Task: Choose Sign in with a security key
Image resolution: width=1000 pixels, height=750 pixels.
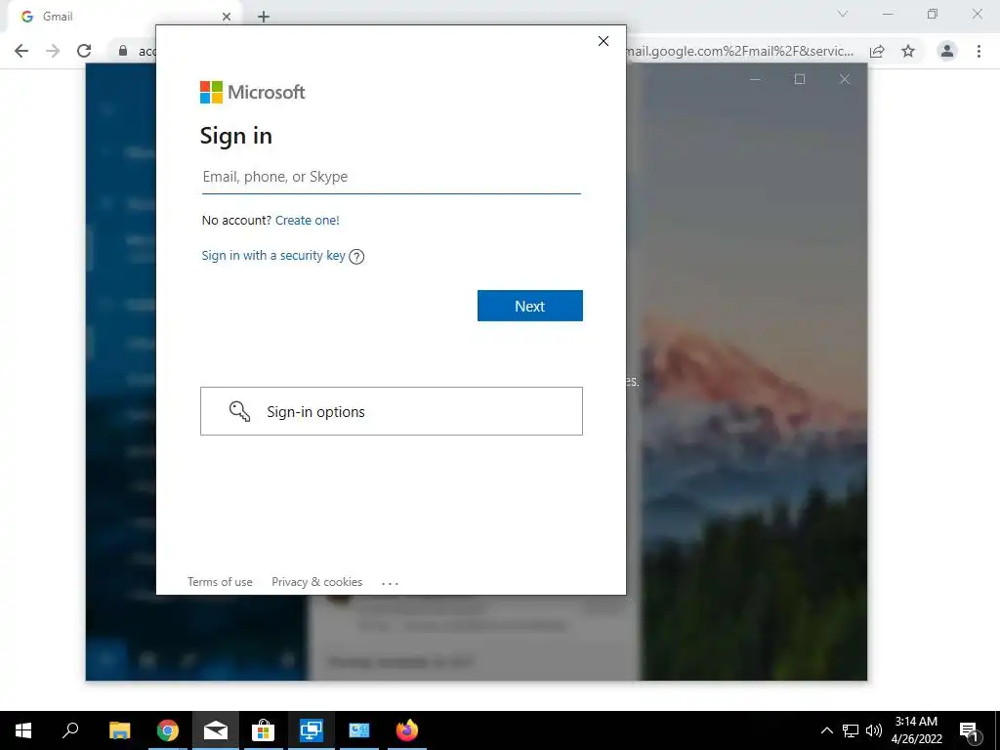Action: click(273, 255)
